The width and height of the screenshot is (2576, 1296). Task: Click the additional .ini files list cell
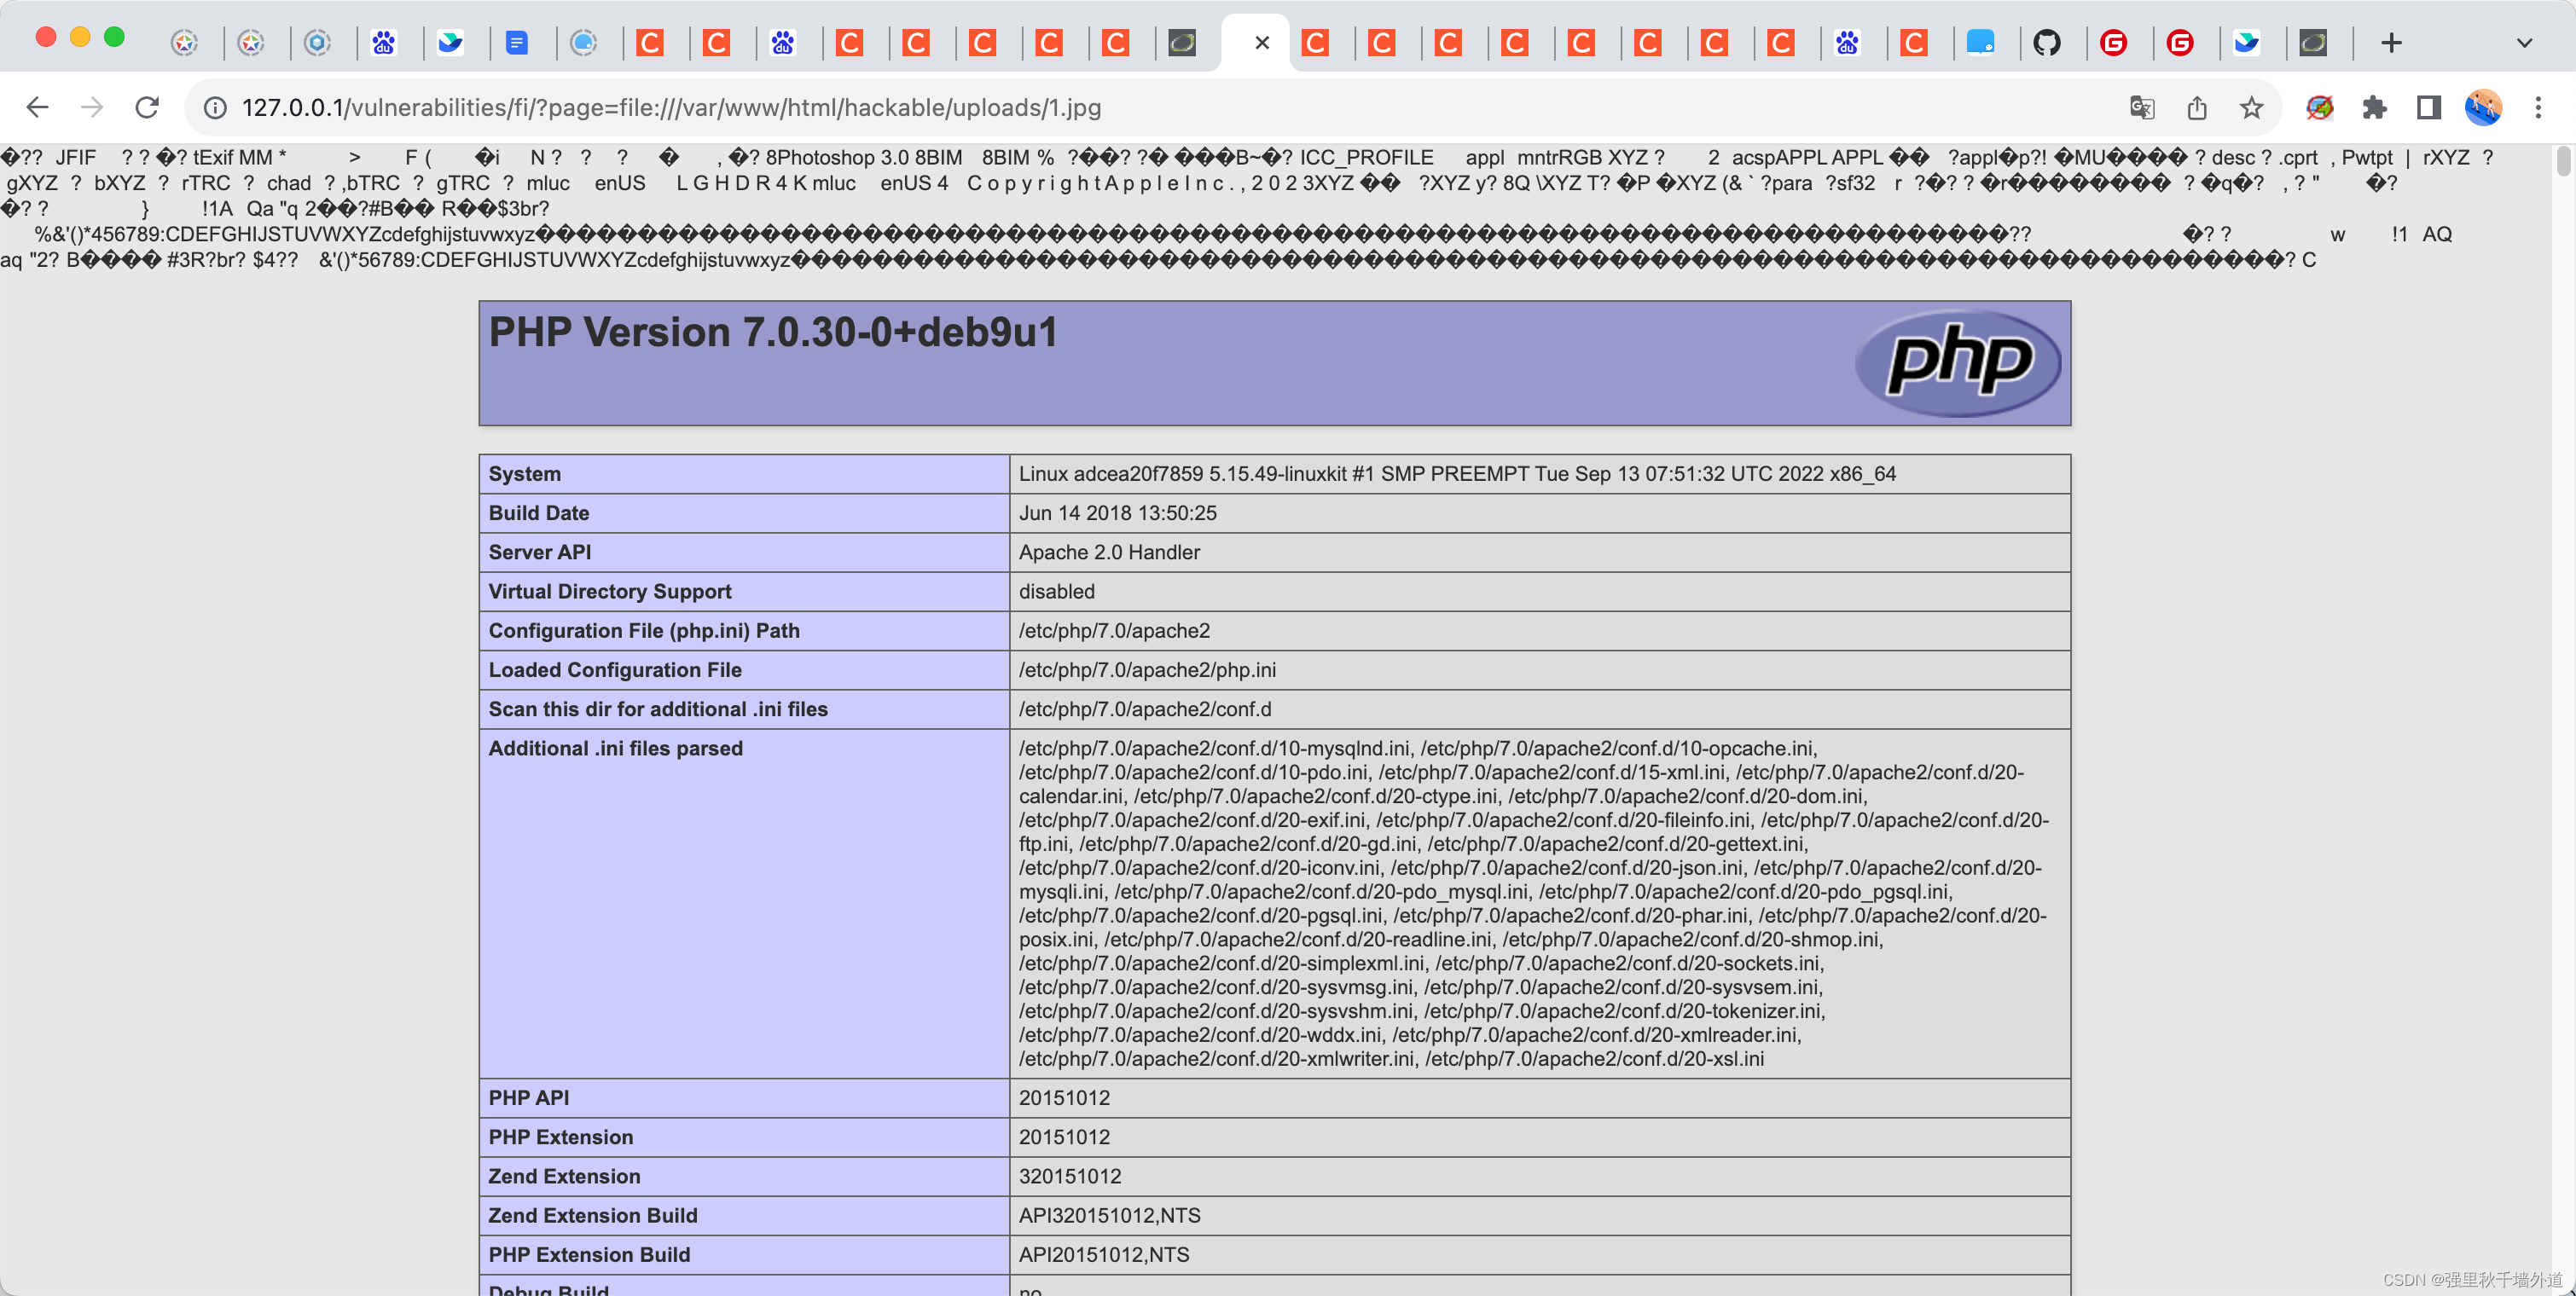1540,903
